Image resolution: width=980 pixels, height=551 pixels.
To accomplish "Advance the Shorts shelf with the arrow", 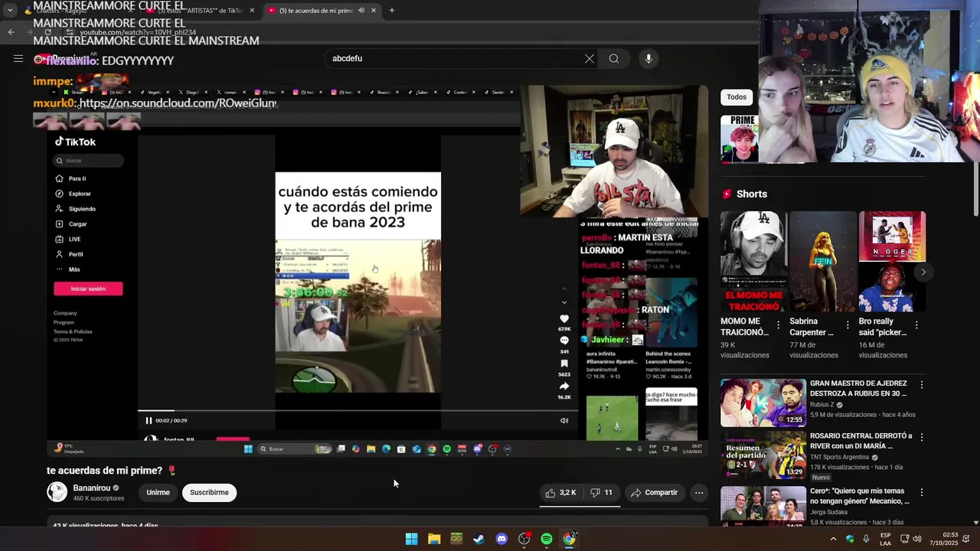I will 923,272.
